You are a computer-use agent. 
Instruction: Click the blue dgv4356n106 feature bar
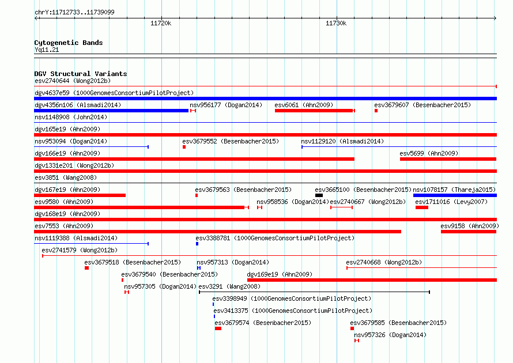pos(111,111)
